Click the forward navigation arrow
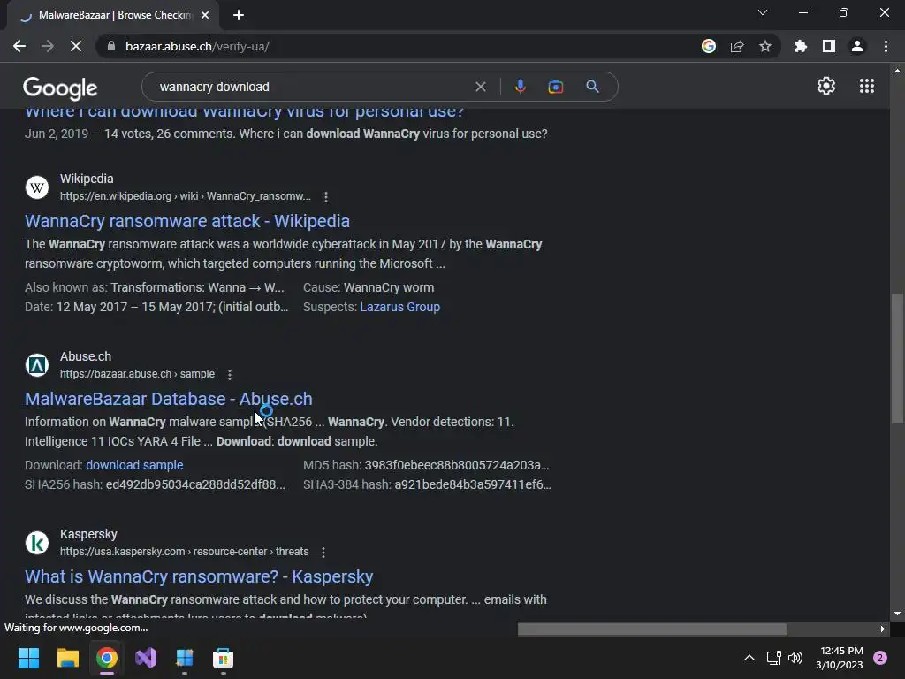Image resolution: width=905 pixels, height=679 pixels. click(x=48, y=46)
